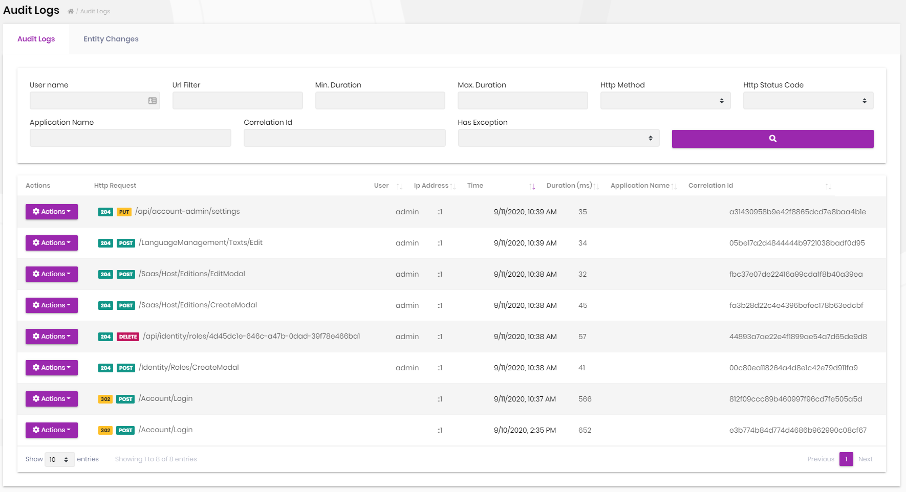Click the PUT method badge
This screenshot has width=906, height=492.
coord(124,212)
